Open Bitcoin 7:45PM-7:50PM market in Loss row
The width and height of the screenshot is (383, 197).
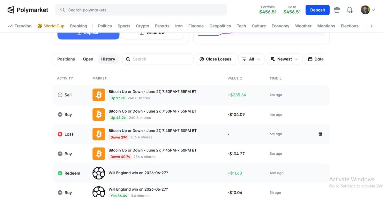pos(153,131)
